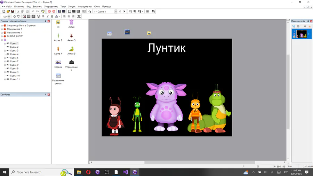Select the Управление окном object icon
Viewport: 313px width, 176px height.
pyautogui.click(x=58, y=75)
